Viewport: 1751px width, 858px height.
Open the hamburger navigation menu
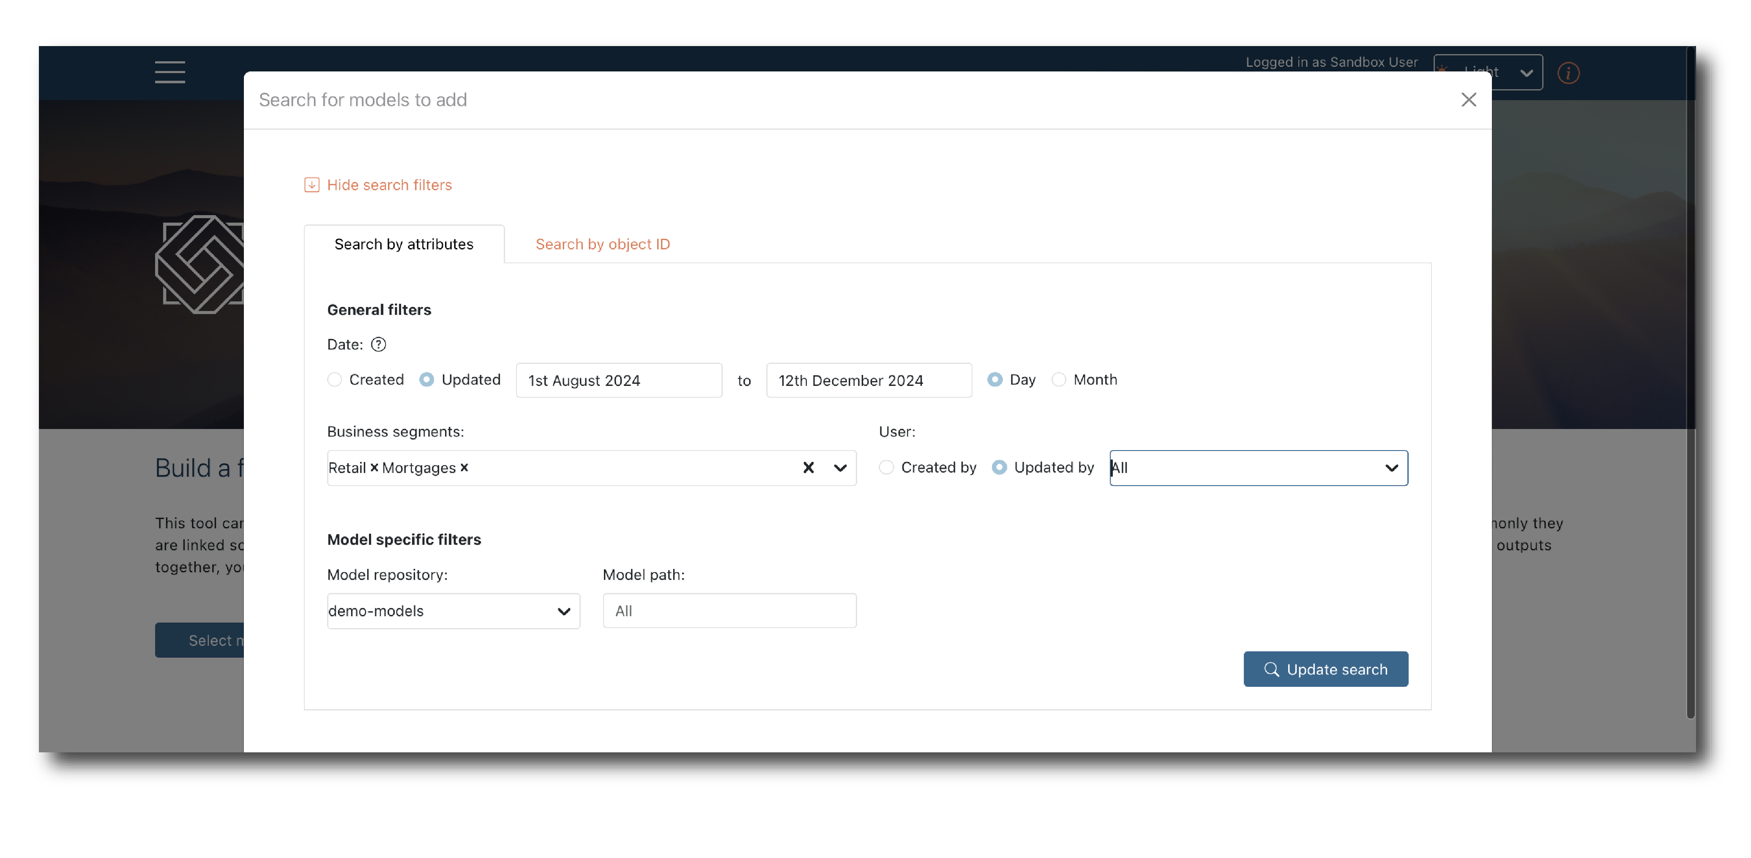(169, 72)
